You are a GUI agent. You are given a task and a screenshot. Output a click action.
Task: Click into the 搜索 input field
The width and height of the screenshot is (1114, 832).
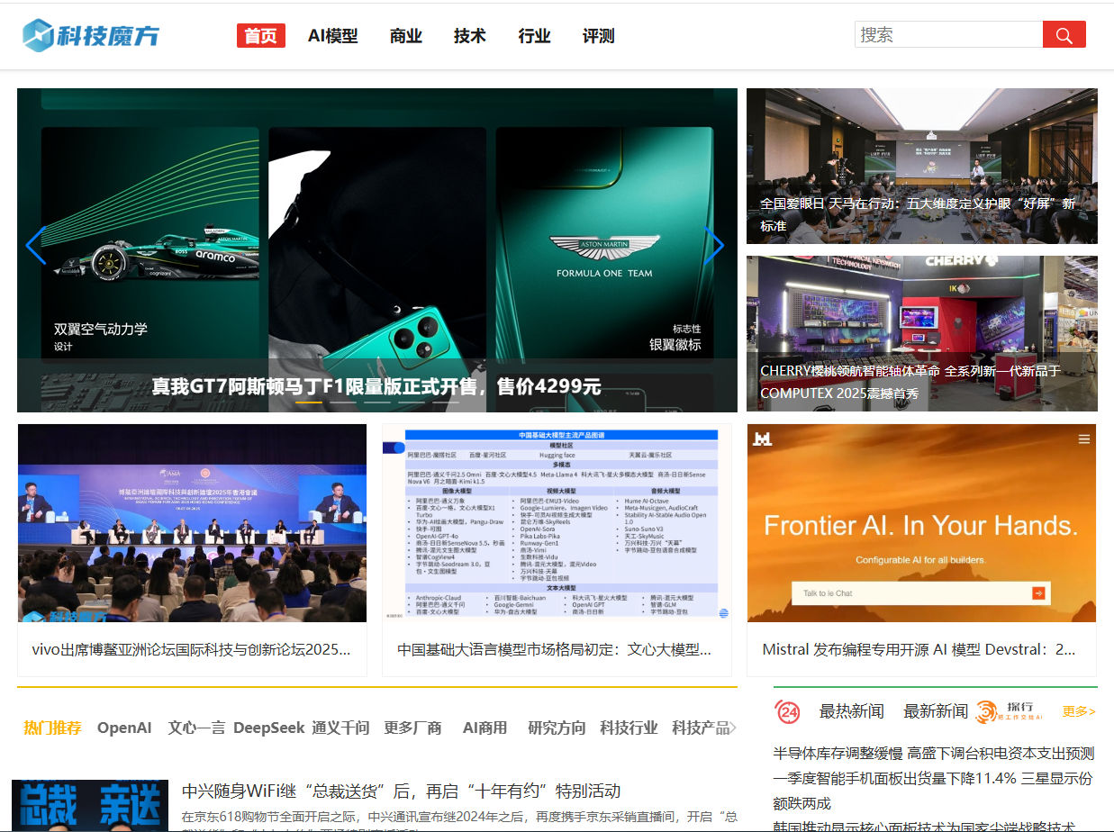(x=947, y=35)
